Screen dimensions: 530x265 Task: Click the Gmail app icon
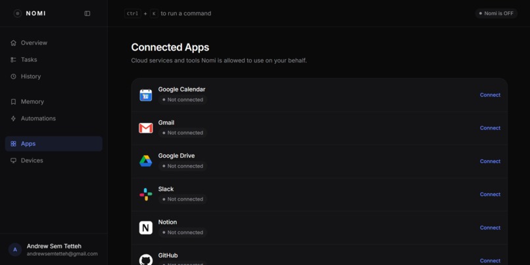coord(146,128)
